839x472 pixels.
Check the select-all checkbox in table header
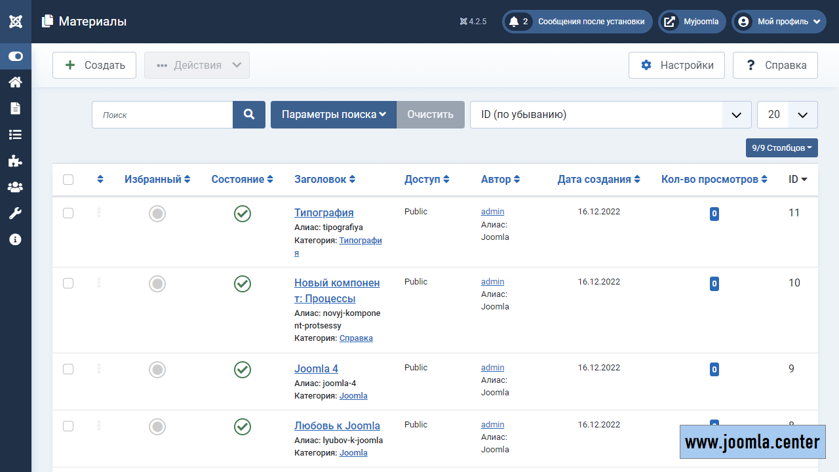(68, 180)
